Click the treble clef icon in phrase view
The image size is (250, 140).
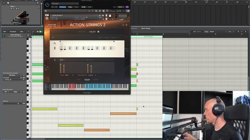[x=55, y=48]
